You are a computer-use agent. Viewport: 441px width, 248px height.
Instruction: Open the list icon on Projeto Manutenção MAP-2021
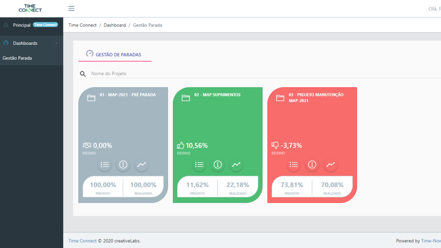pyautogui.click(x=293, y=164)
